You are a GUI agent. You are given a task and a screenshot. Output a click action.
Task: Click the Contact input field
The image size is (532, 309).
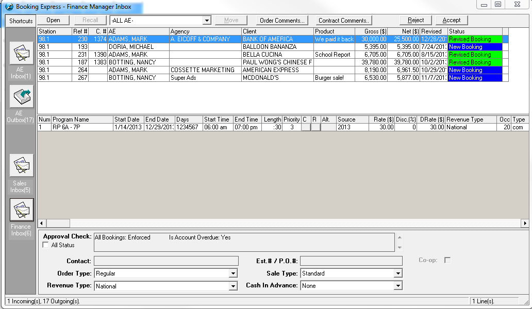(166, 261)
